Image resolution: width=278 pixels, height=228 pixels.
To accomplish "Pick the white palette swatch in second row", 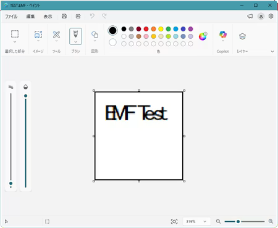I will 124,36.
